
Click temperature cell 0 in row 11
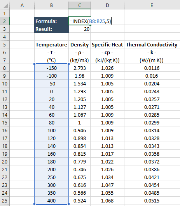pyautogui.click(x=51, y=91)
